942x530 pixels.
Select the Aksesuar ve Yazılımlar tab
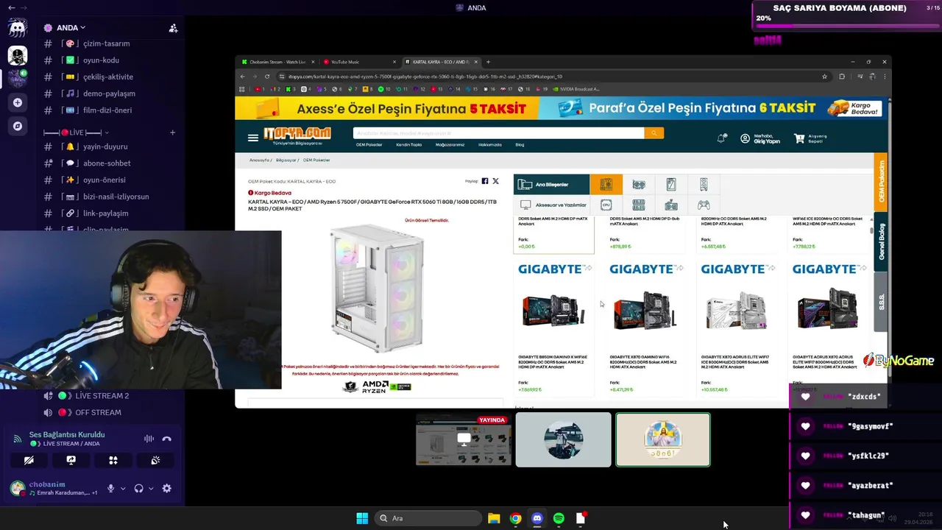point(551,205)
